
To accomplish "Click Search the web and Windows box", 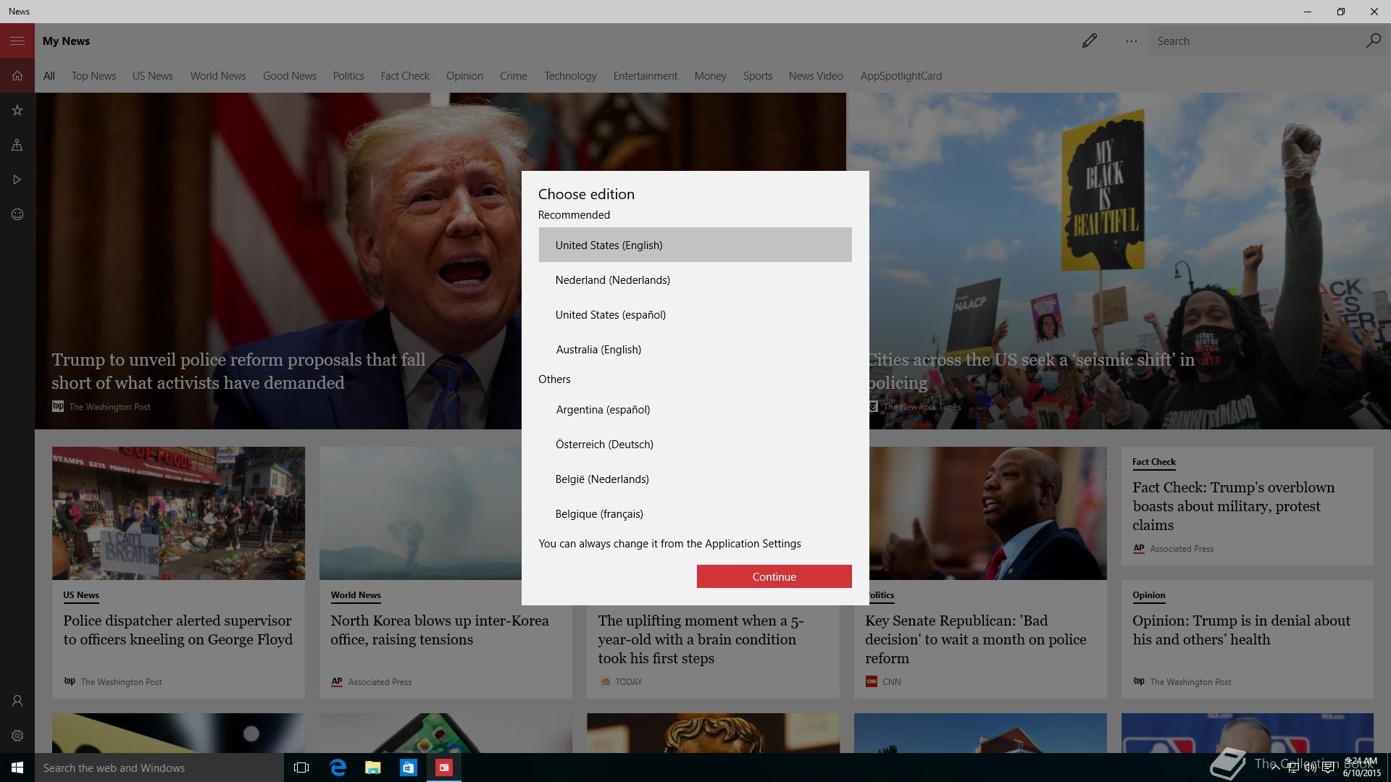I will (159, 768).
